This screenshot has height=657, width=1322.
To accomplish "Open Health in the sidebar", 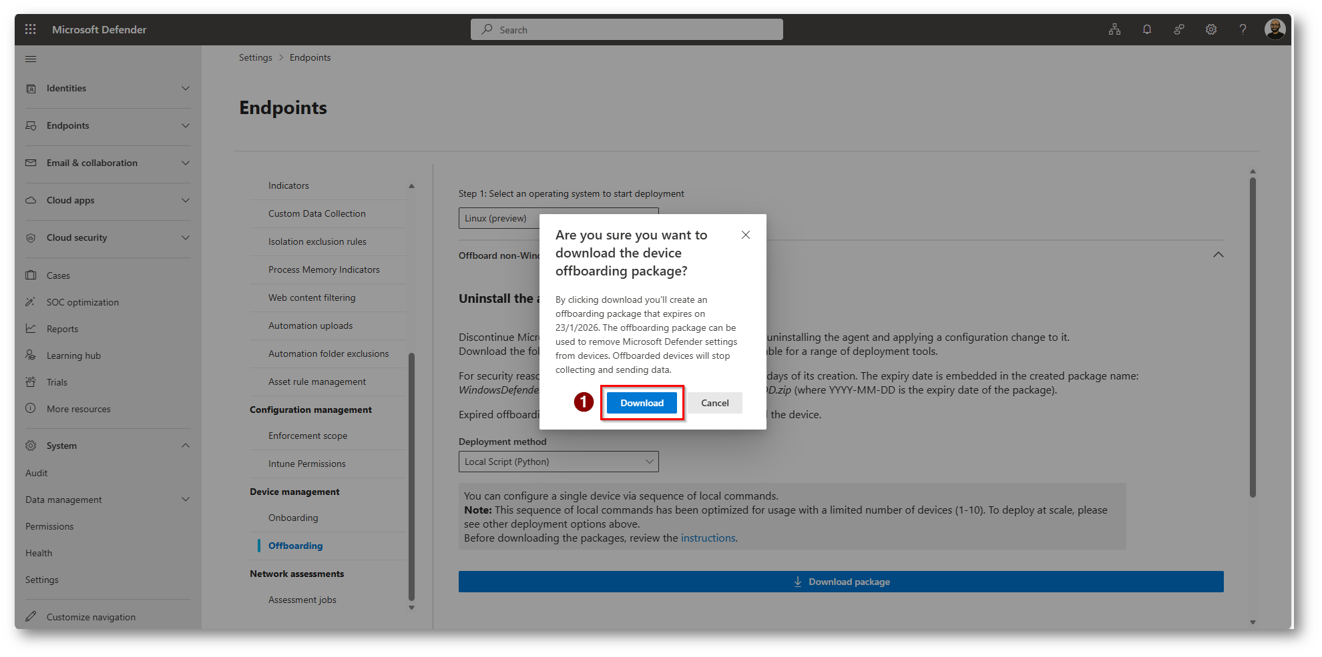I will [39, 553].
